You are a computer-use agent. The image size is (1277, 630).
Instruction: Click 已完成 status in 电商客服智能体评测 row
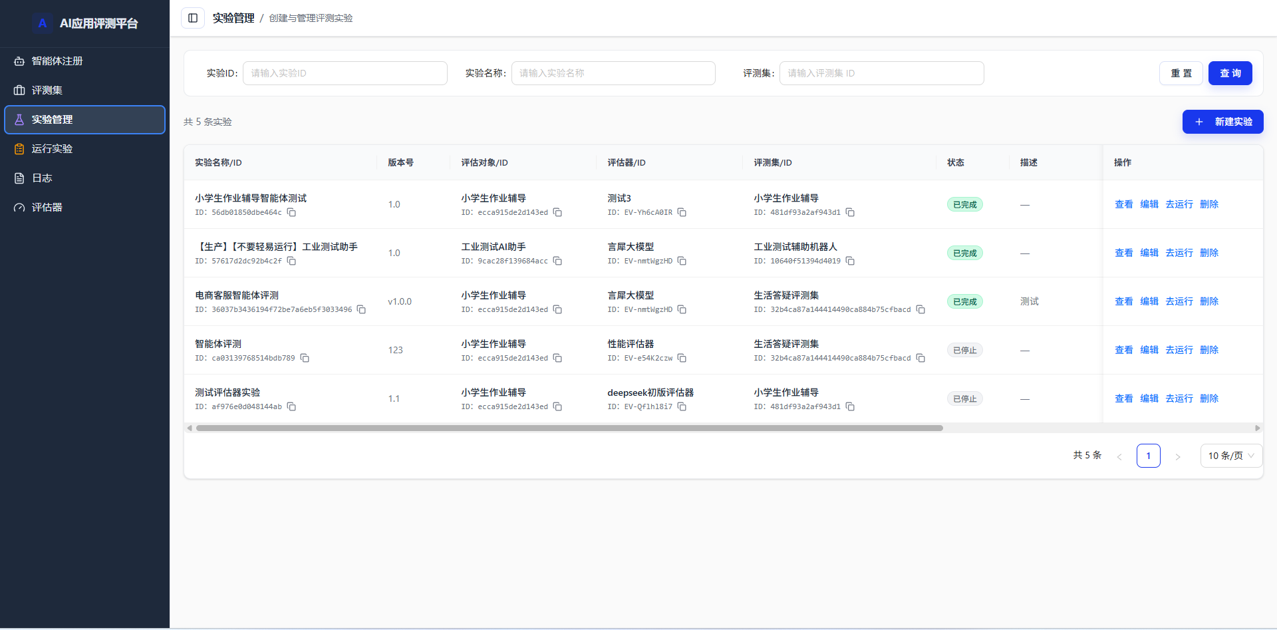click(x=965, y=301)
